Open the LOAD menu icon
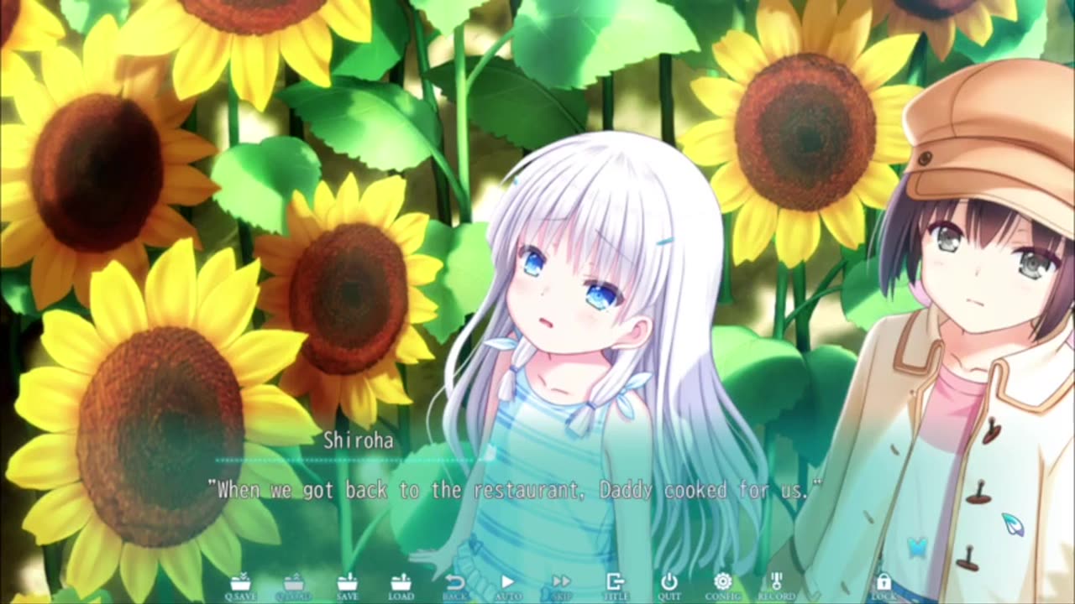1075x604 pixels. pyautogui.click(x=401, y=586)
